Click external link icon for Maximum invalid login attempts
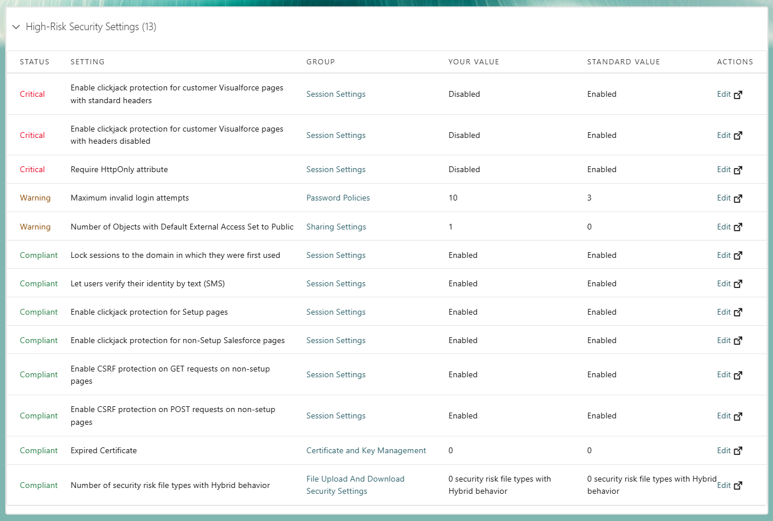Image resolution: width=773 pixels, height=521 pixels. [738, 198]
